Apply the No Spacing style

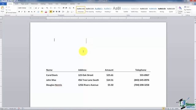[x=90, y=10]
